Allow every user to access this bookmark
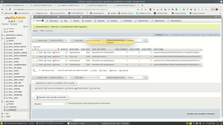The image size is (223, 125). click(67, 103)
